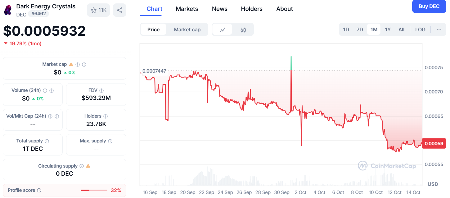450x198 pixels.
Task: Select the 7D time range
Action: pyautogui.click(x=360, y=30)
